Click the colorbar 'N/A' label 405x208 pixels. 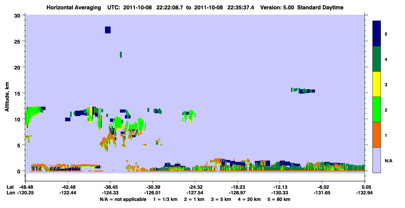click(388, 161)
